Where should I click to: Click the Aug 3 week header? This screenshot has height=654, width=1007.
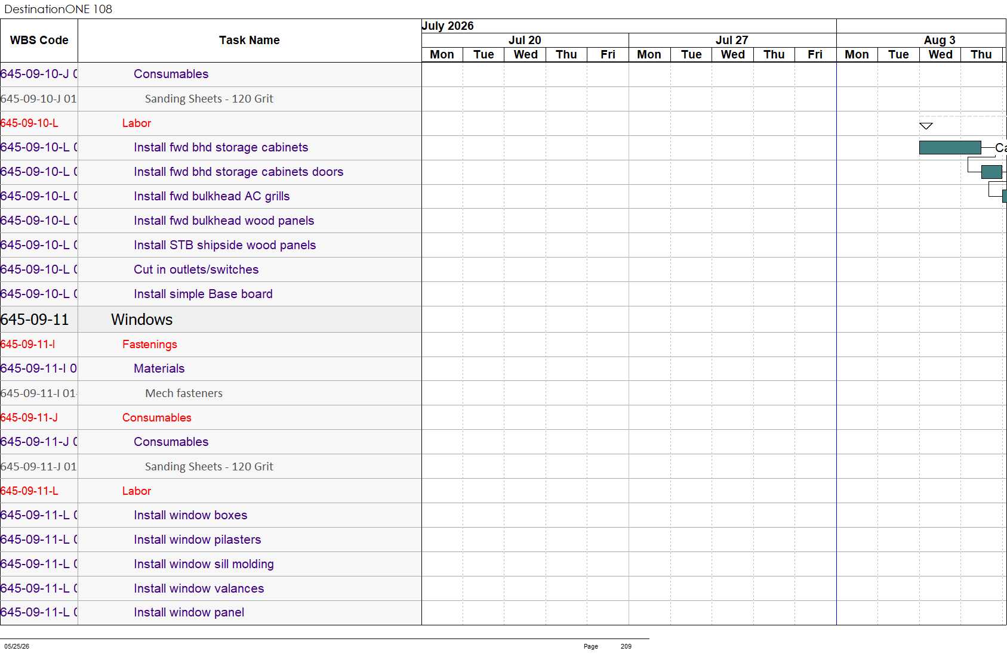[x=939, y=40]
